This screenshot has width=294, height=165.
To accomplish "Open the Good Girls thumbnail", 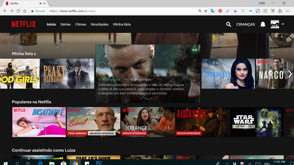I will (20, 74).
